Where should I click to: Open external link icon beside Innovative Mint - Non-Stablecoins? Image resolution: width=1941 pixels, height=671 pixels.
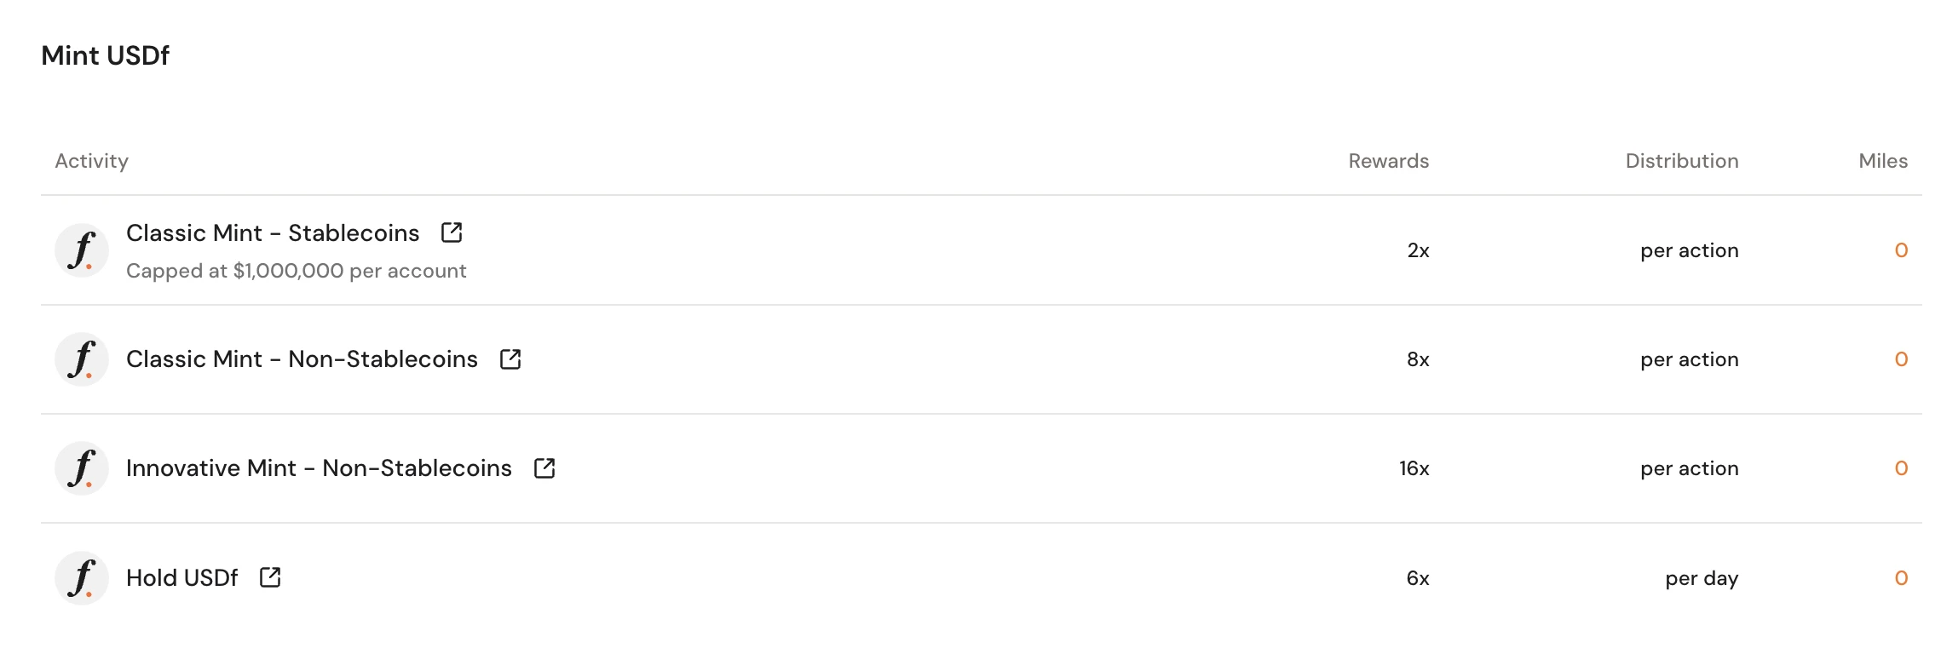[x=544, y=468]
